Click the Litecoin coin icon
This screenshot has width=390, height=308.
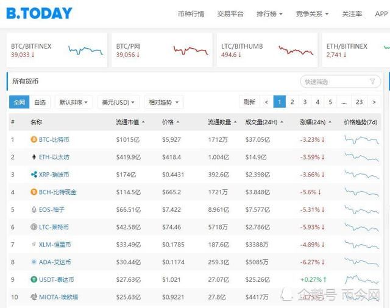tap(34, 227)
